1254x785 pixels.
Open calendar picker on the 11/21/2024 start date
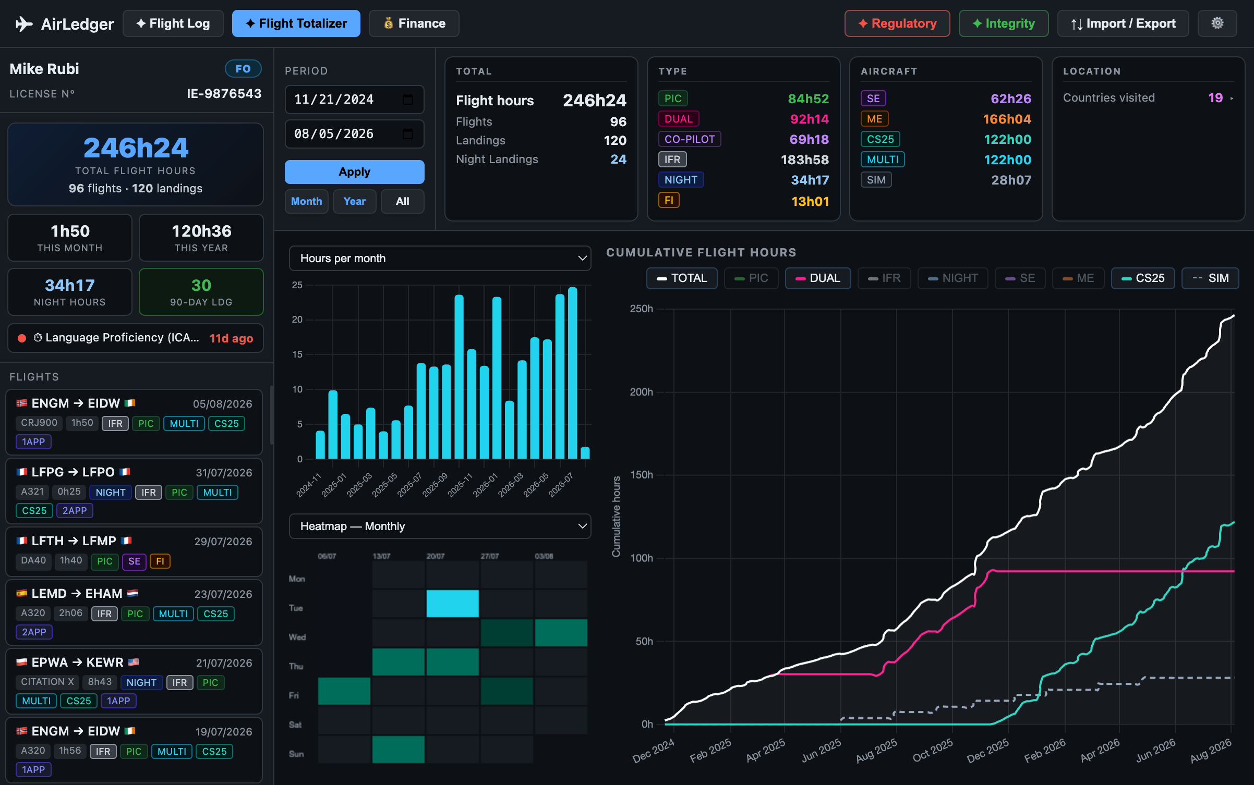408,99
